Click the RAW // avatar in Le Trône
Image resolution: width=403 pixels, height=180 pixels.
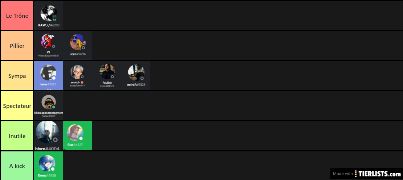click(49, 13)
